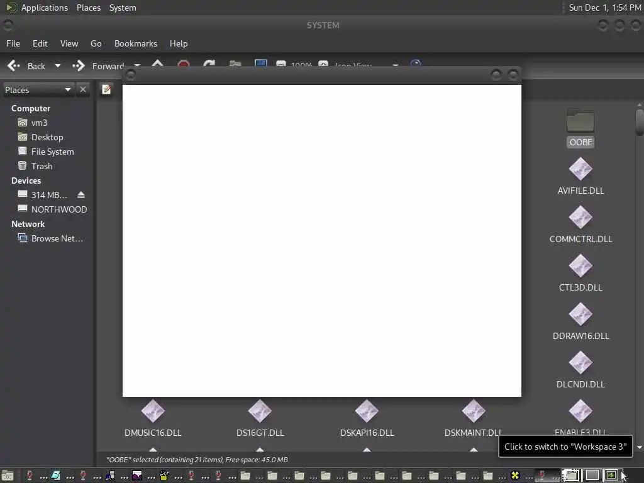Viewport: 644px width, 483px height.
Task: Open the Help menu
Action: tap(179, 43)
